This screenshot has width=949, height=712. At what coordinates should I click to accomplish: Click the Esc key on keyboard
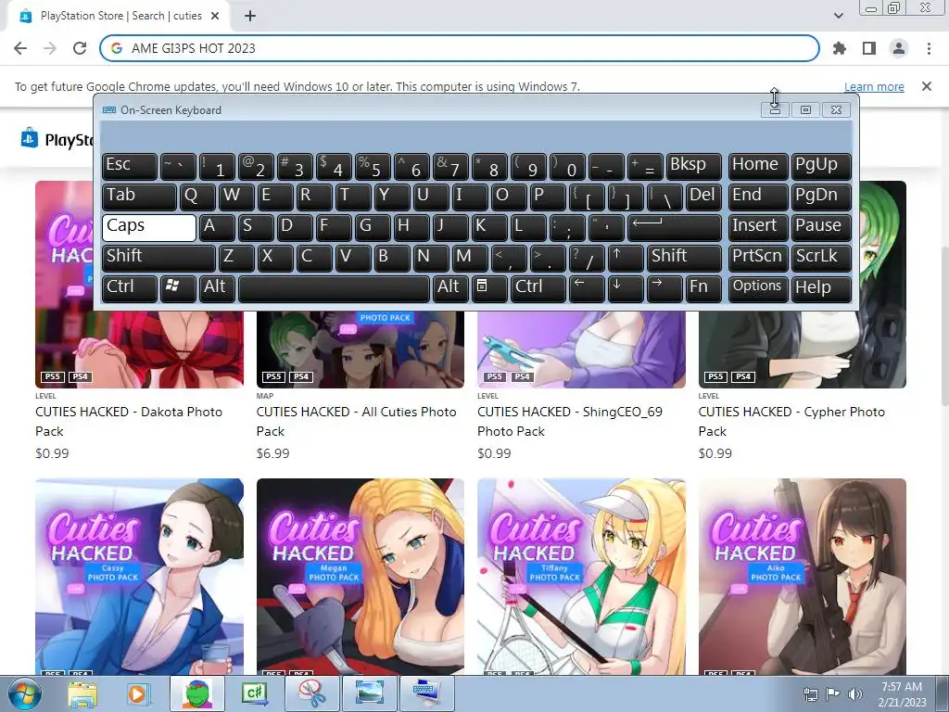tap(130, 167)
